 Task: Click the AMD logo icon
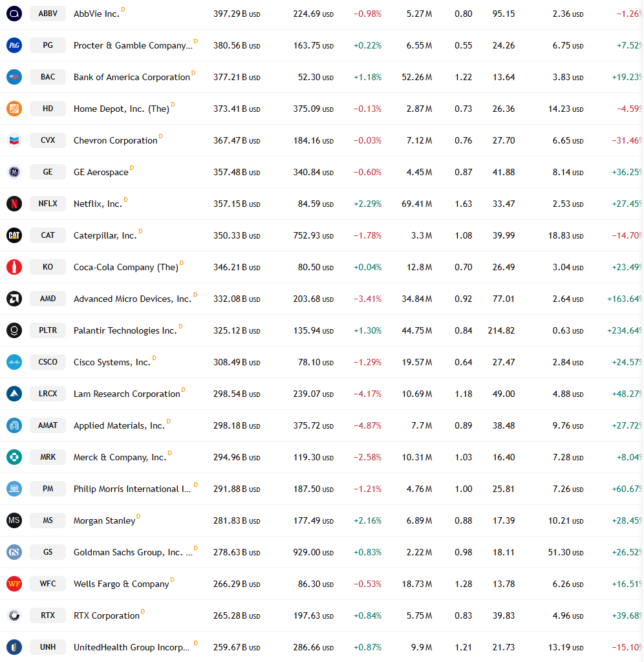coord(14,299)
